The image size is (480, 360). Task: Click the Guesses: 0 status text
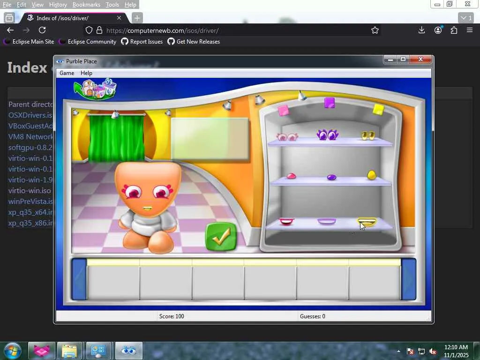click(313, 316)
